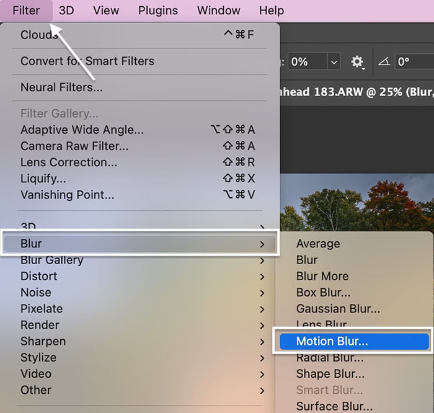Select Shape Blur filter
Image resolution: width=434 pixels, height=413 pixels.
click(354, 374)
